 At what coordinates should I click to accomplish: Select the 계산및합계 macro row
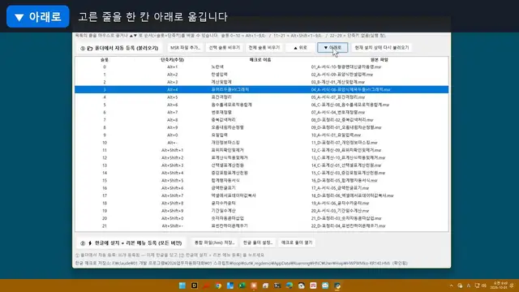pyautogui.click(x=261, y=82)
